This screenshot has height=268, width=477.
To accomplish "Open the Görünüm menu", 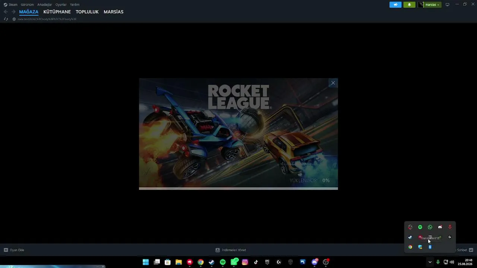I will coord(27,4).
